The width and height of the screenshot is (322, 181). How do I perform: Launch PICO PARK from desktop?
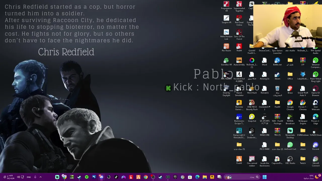265,146
